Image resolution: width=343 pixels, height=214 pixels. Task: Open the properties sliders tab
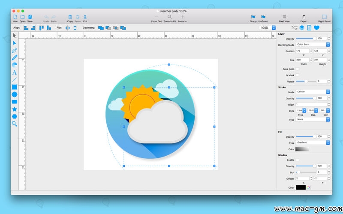coord(295,28)
